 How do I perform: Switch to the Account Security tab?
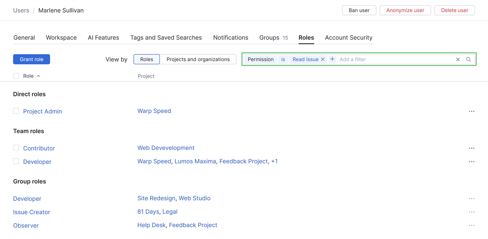tap(349, 37)
